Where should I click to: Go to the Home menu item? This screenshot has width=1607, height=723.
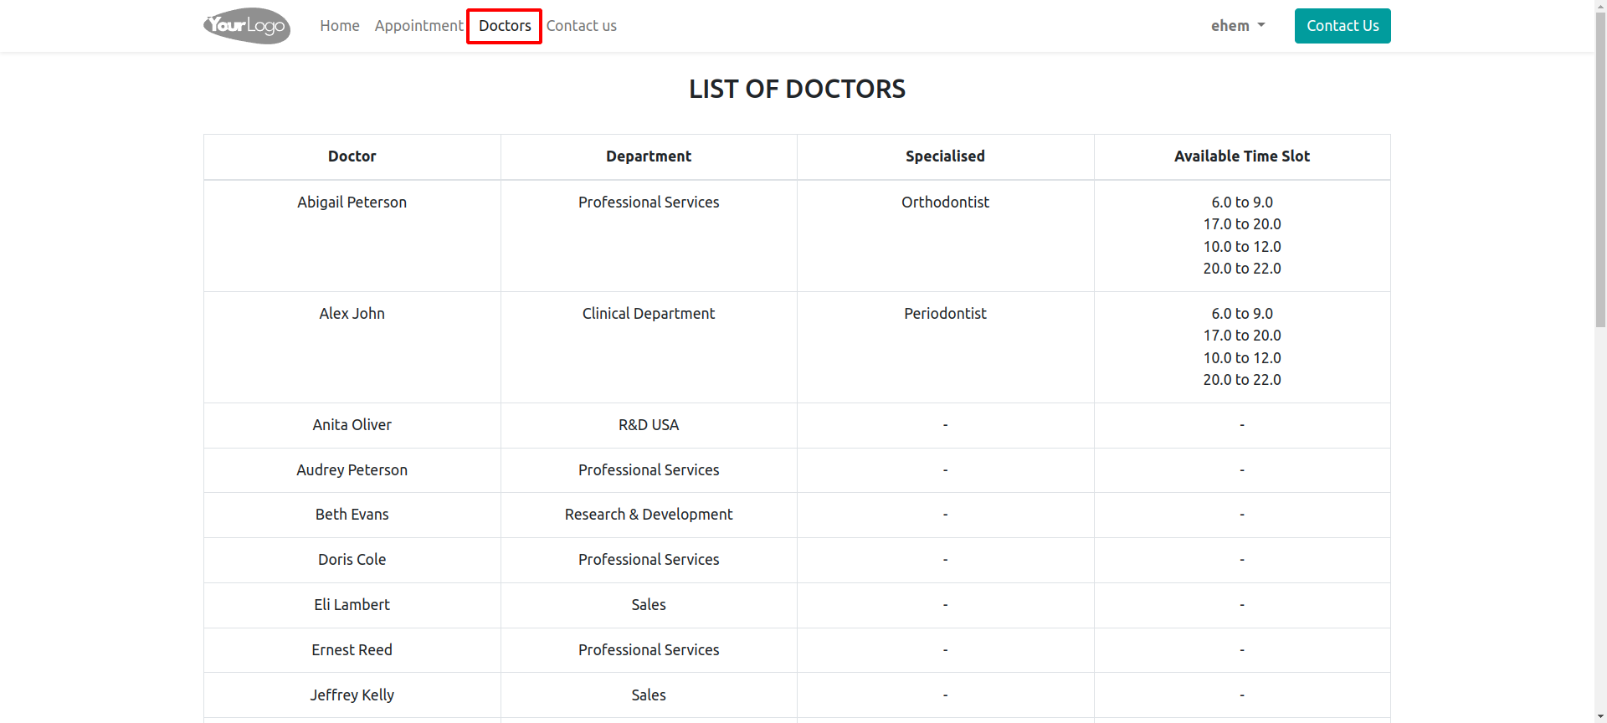pos(339,26)
